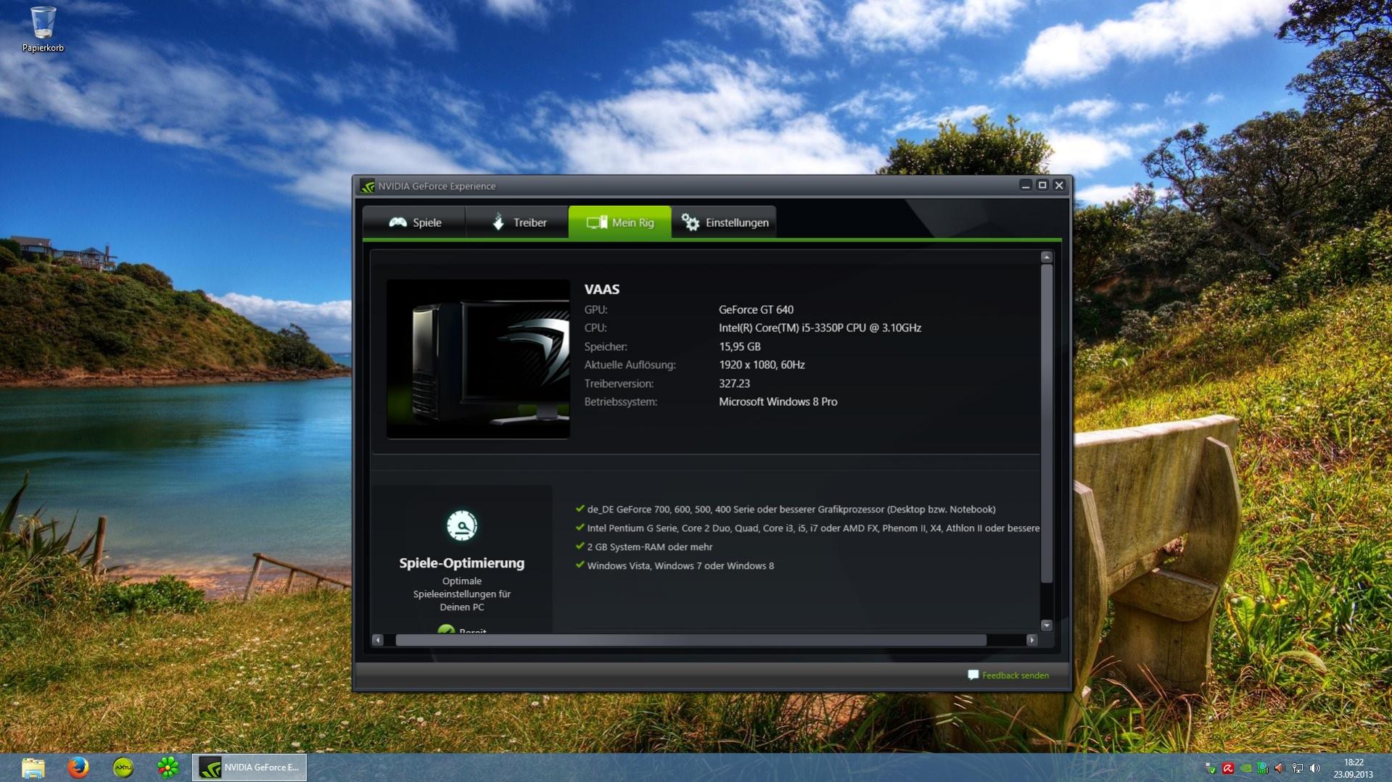The image size is (1392, 782).
Task: Click the Microsoft Windows 8 Pro value
Action: [x=778, y=402]
